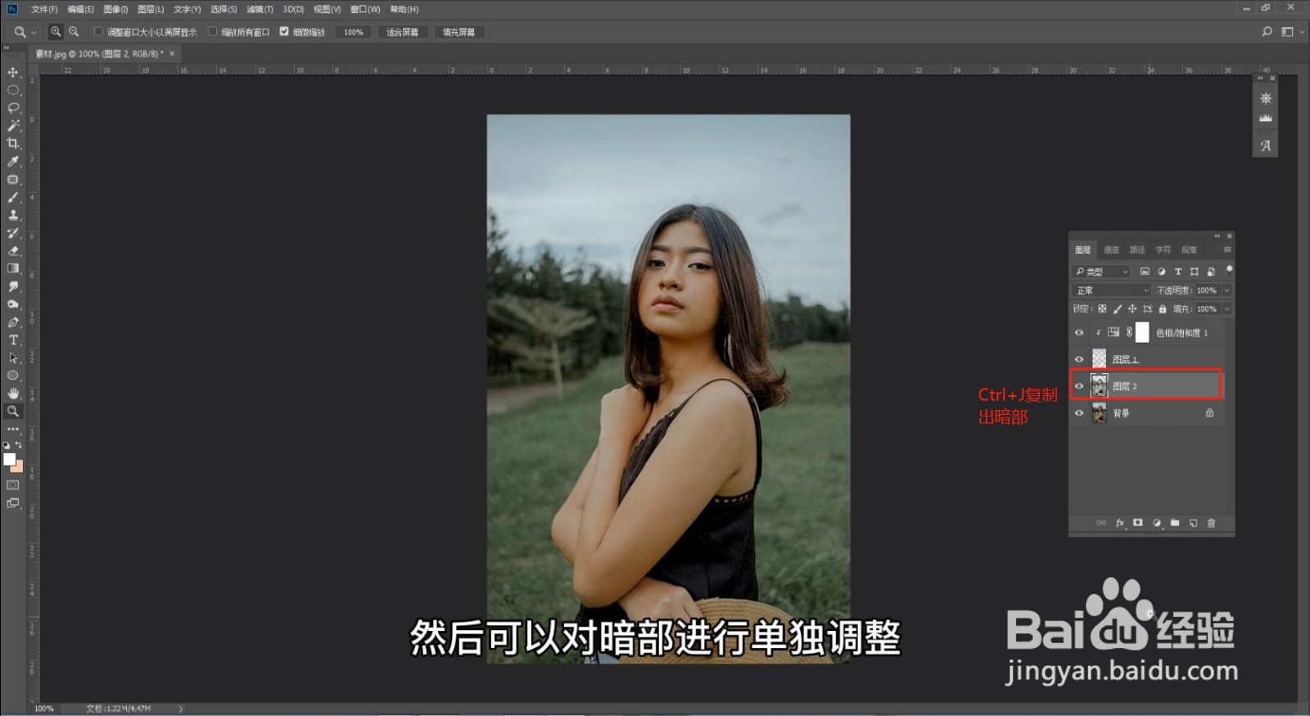
Task: Open the blend mode 正常 dropdown
Action: click(1111, 290)
